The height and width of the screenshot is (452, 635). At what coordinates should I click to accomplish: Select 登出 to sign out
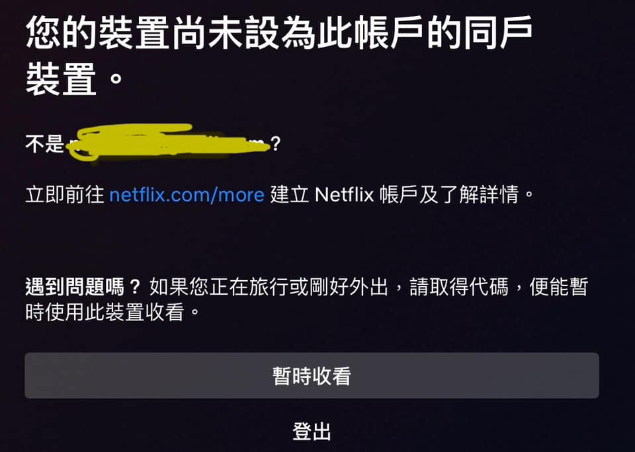(x=312, y=432)
